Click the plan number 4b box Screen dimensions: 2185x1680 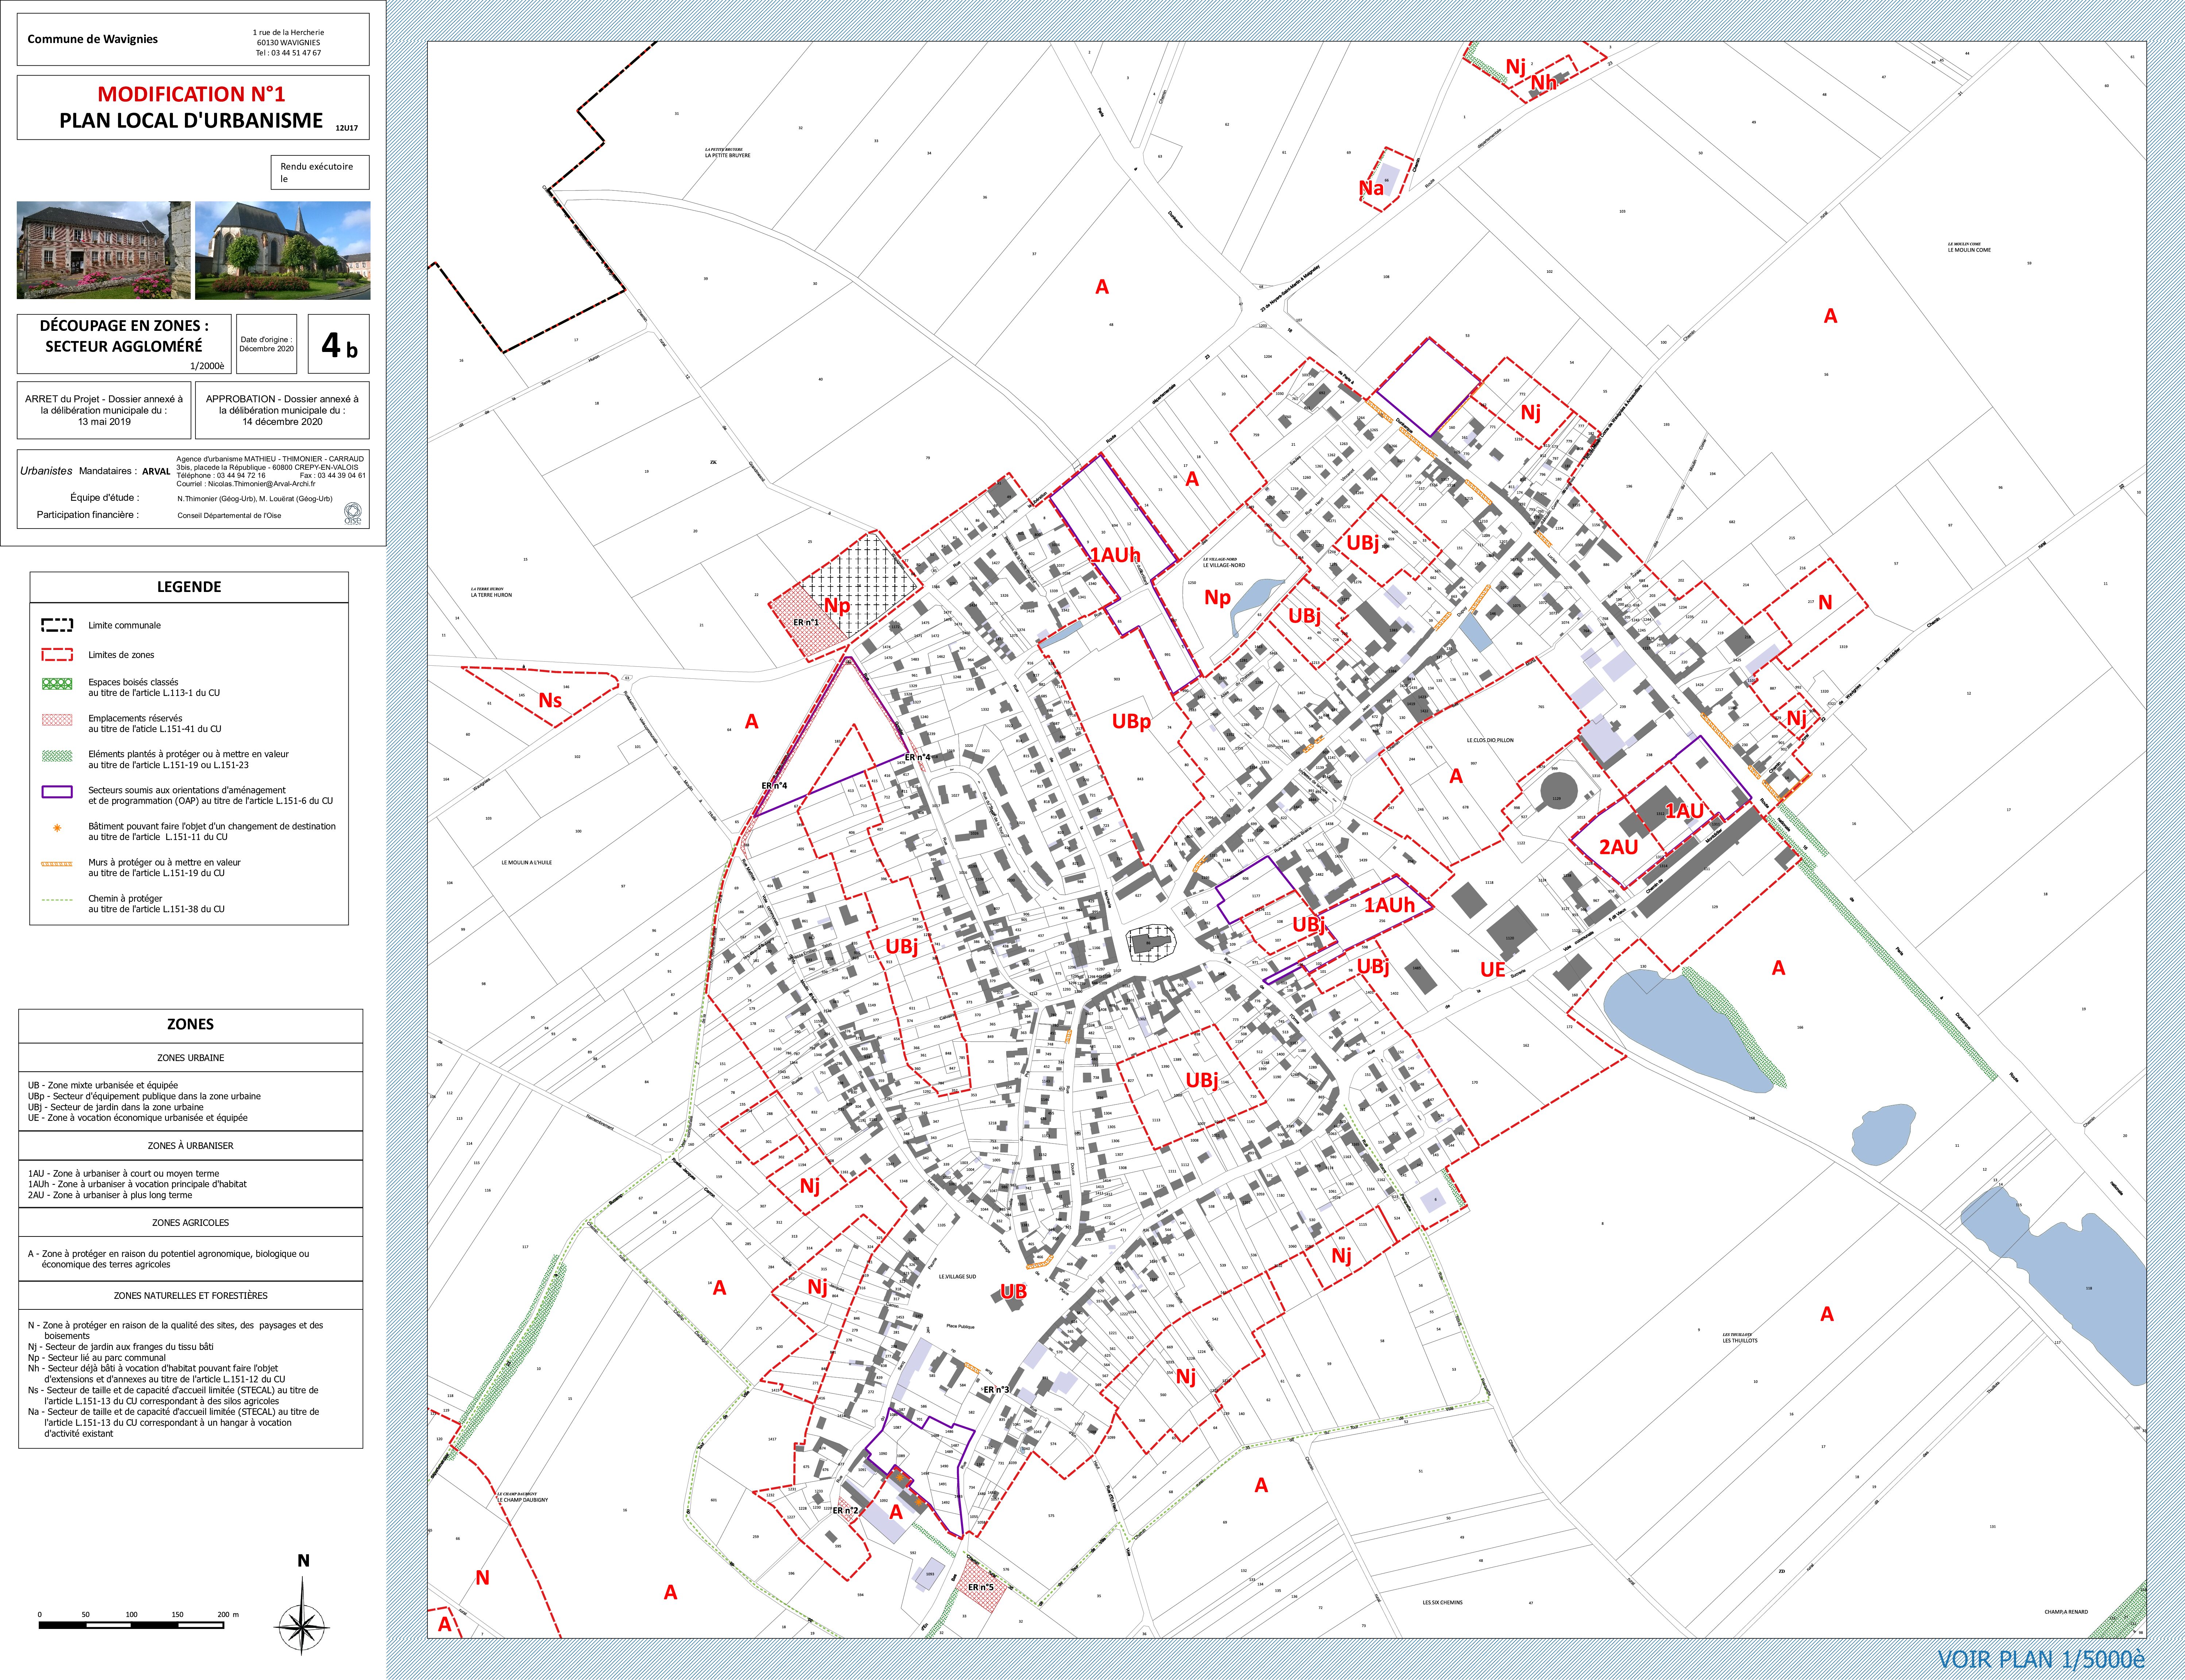pos(339,344)
